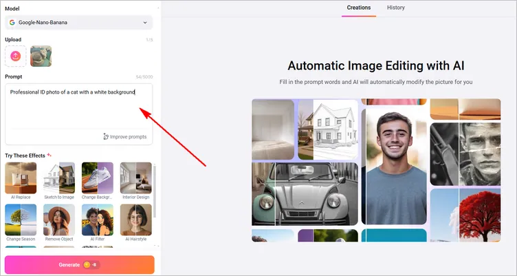This screenshot has height=276, width=517.
Task: Click the 54/5000 character counter
Action: [144, 77]
